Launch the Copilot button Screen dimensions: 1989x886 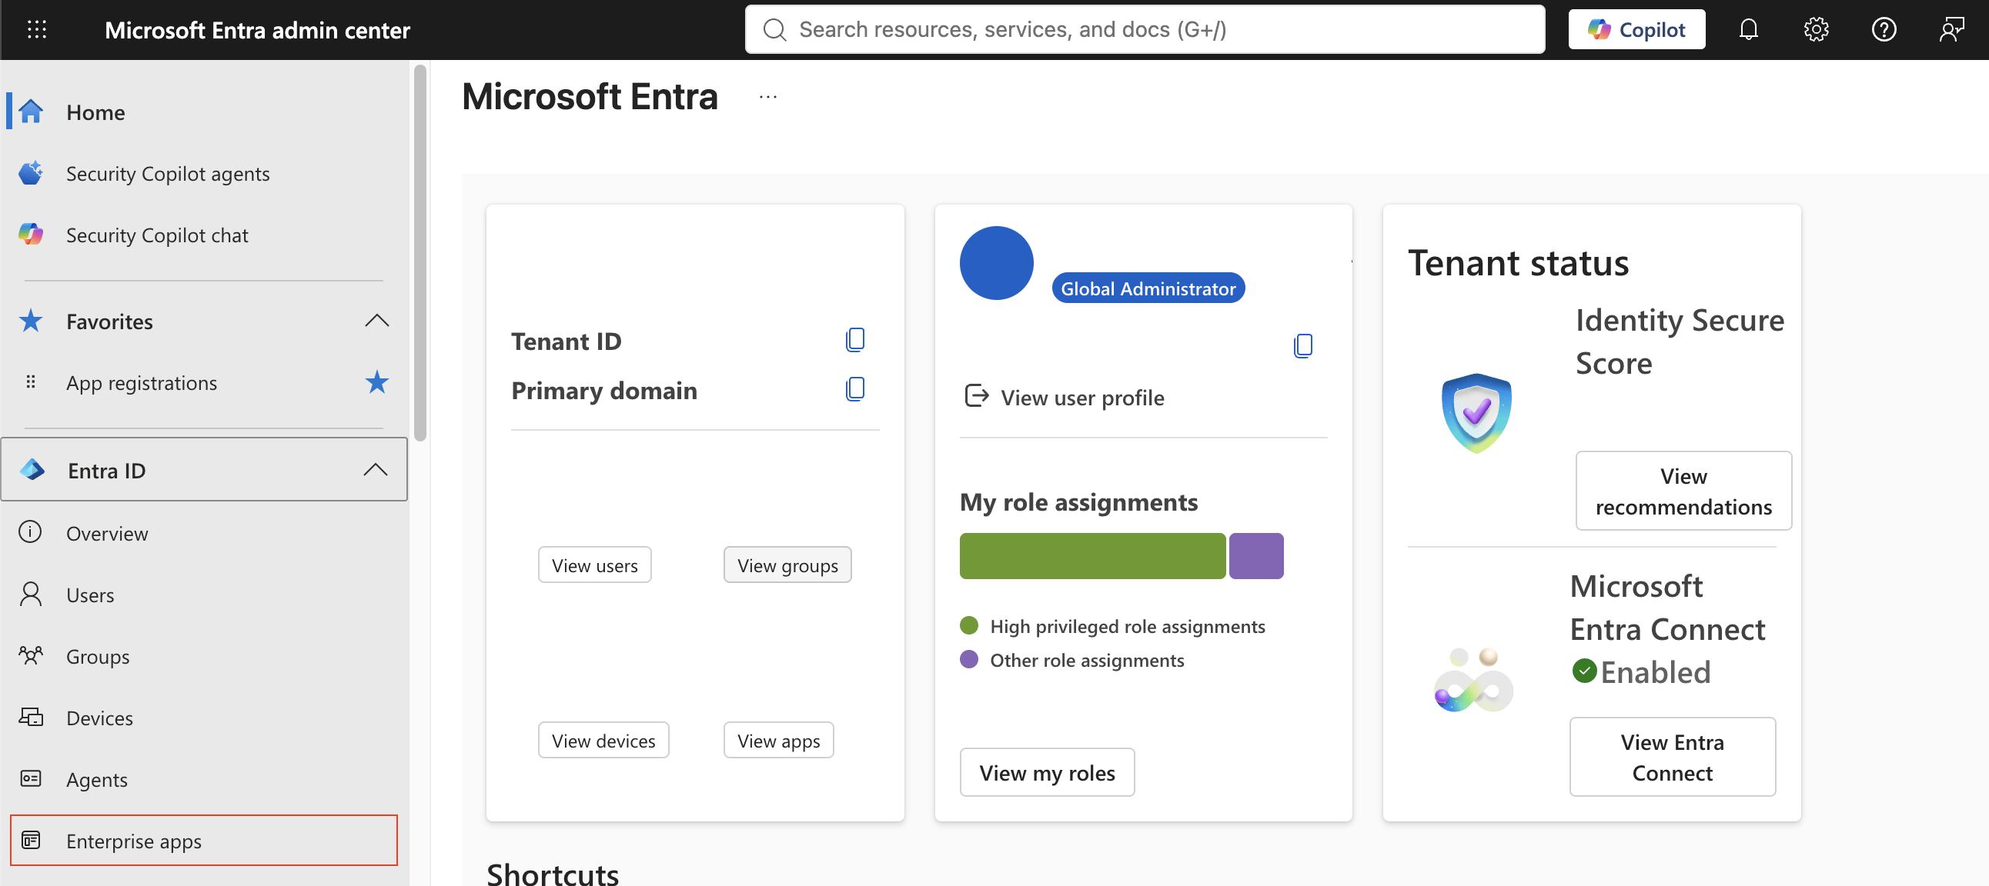tap(1636, 29)
